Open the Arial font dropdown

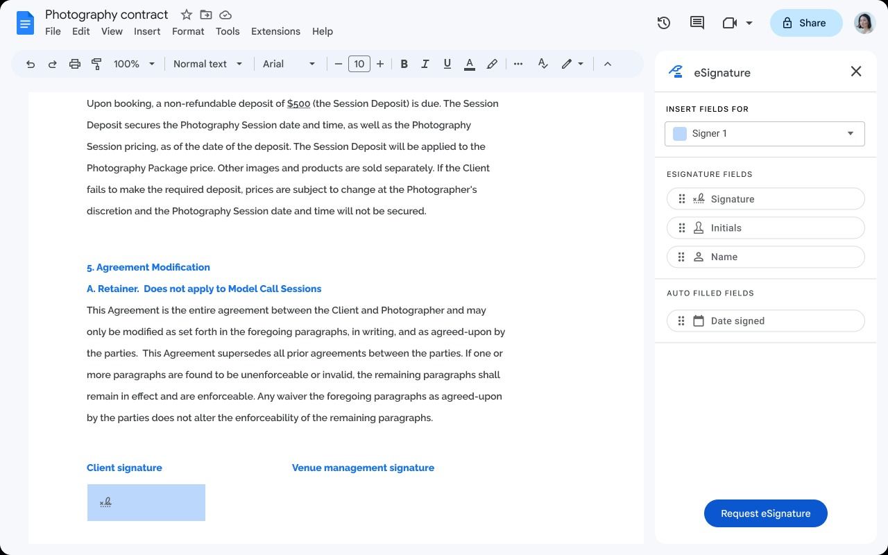tap(288, 64)
